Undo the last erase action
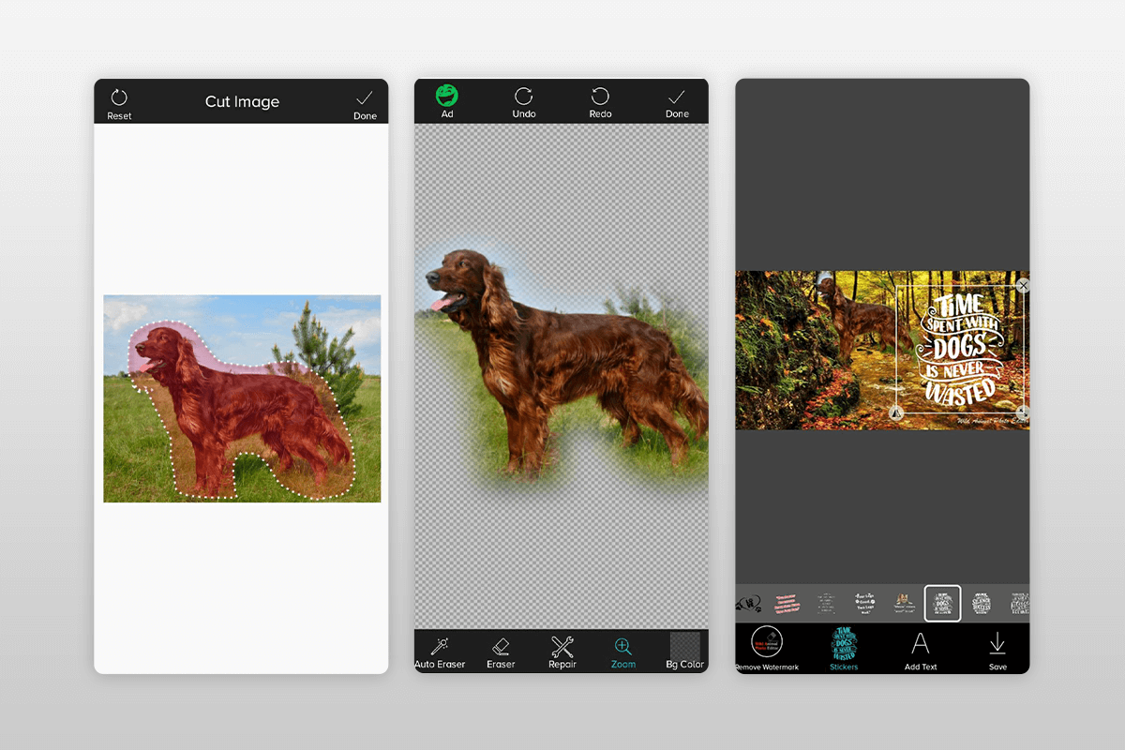This screenshot has height=750, width=1125. point(523,101)
